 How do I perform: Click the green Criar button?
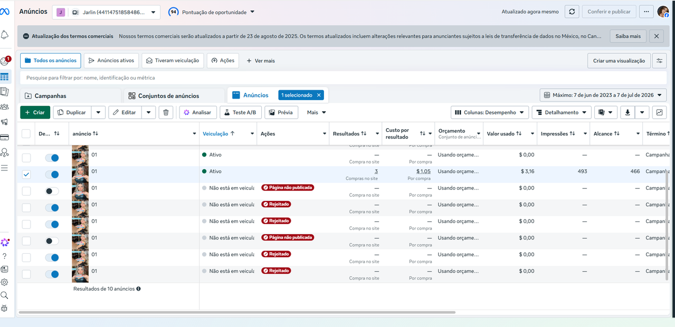click(x=35, y=112)
